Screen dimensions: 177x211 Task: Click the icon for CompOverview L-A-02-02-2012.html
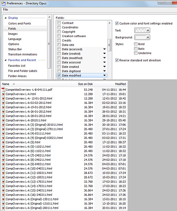[3, 103]
